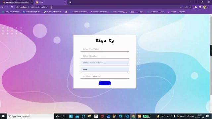Click the share page icon
The width and height of the screenshot is (212, 119).
[186, 7]
